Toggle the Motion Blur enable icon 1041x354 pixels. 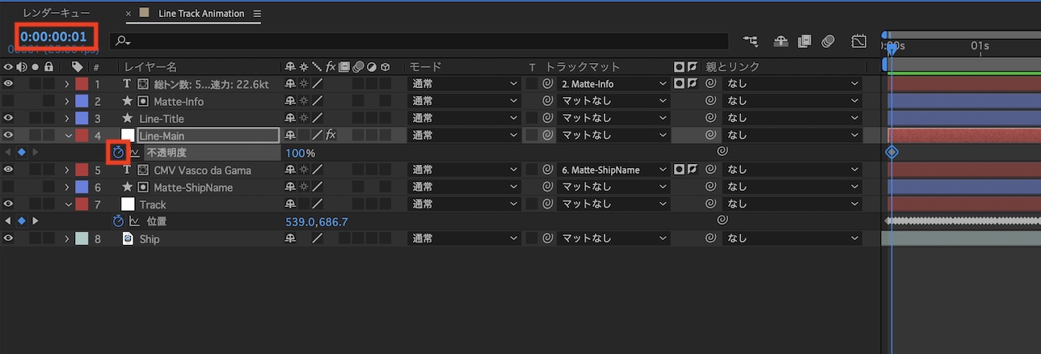point(828,41)
